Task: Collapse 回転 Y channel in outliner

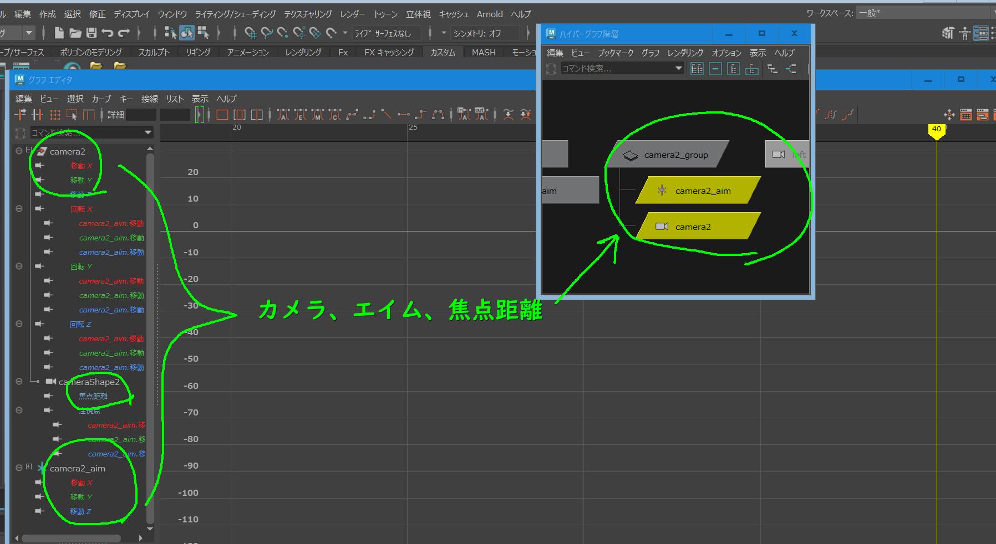Action: 19,266
